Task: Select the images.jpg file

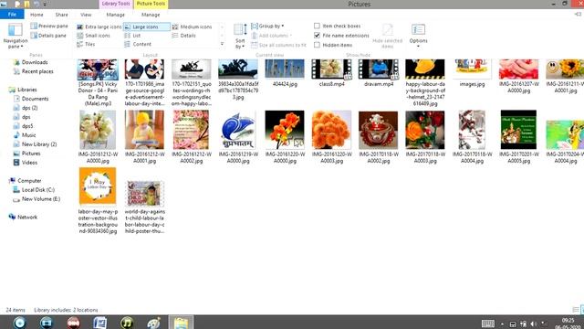Action: pyautogui.click(x=472, y=73)
